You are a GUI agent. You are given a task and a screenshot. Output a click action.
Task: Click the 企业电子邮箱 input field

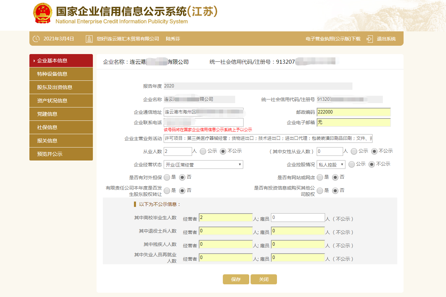coord(353,122)
